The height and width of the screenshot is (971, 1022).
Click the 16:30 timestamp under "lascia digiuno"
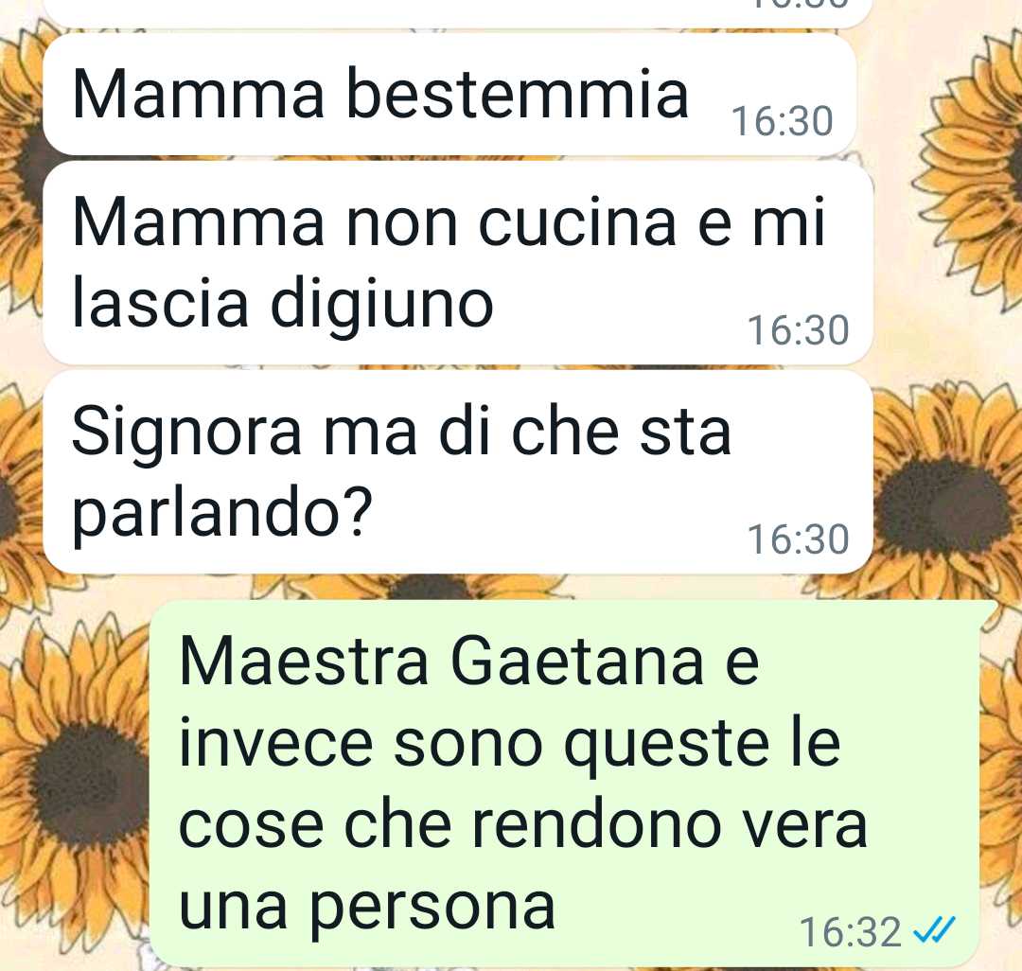799,329
